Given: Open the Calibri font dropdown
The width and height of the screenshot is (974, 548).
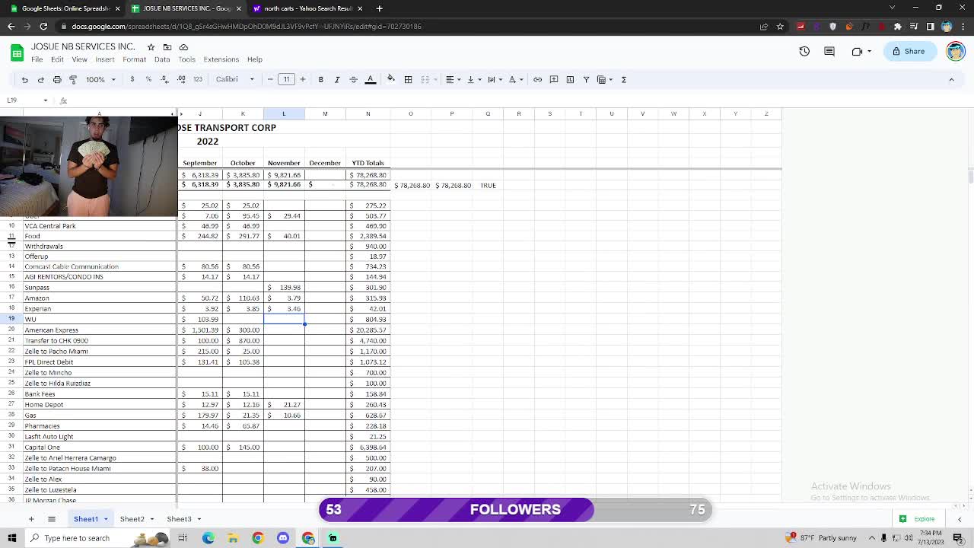Looking at the screenshot, I should point(234,79).
